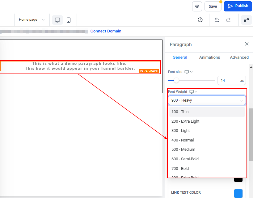The image size is (253, 198).
Task: Open Font Weight device selector
Action: (193, 92)
